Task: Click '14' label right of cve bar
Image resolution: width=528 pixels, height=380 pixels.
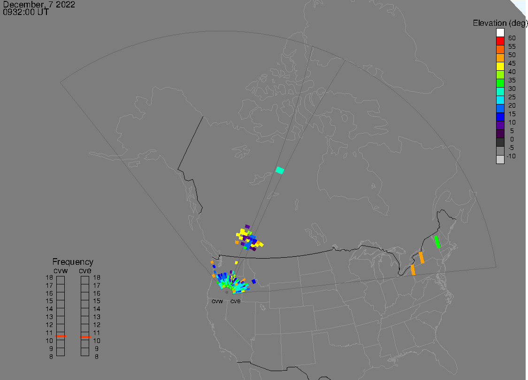Action: pyautogui.click(x=97, y=309)
